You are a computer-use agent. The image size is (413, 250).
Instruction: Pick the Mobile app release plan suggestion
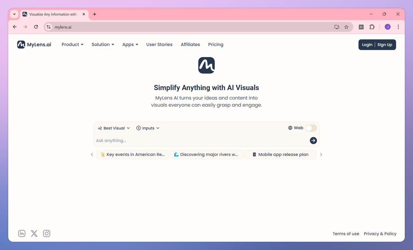pyautogui.click(x=280, y=154)
